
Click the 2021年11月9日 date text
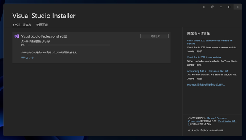[x=195, y=51]
